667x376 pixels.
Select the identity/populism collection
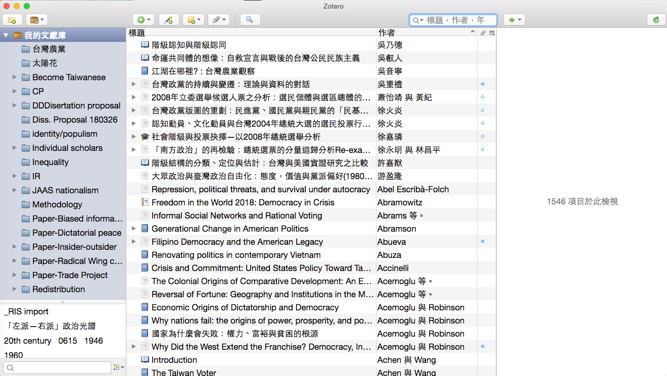coord(65,134)
